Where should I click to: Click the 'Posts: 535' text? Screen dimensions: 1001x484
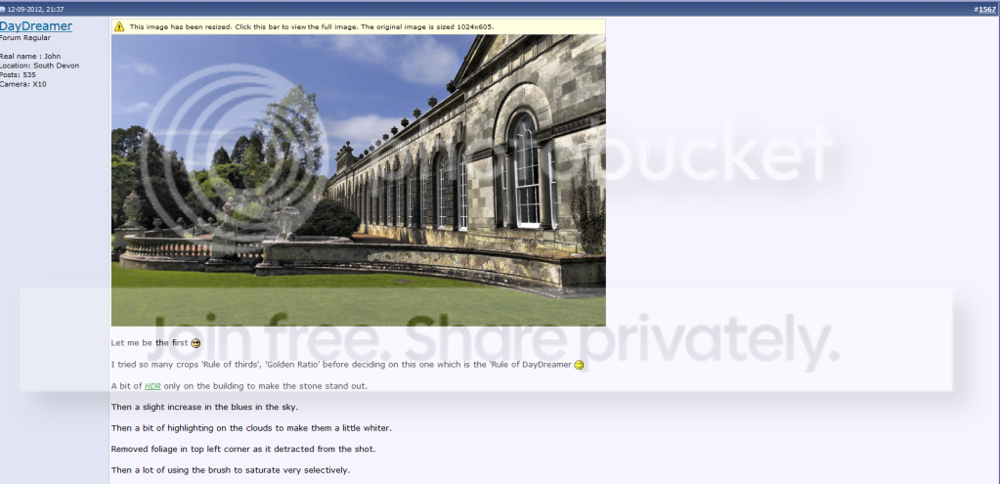click(18, 74)
